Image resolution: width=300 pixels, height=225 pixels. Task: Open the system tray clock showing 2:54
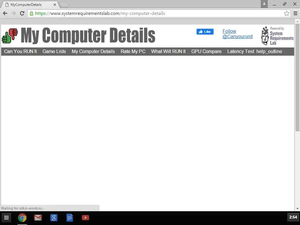pyautogui.click(x=293, y=217)
